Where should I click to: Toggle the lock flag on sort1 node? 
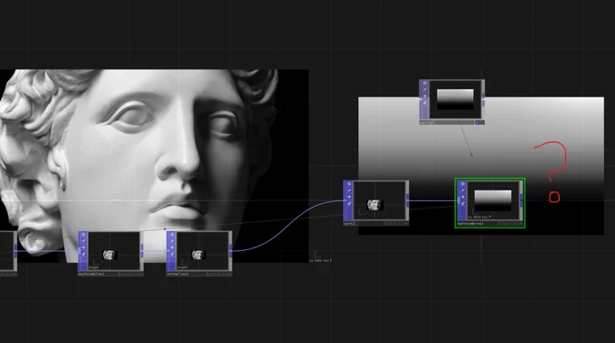point(349,203)
